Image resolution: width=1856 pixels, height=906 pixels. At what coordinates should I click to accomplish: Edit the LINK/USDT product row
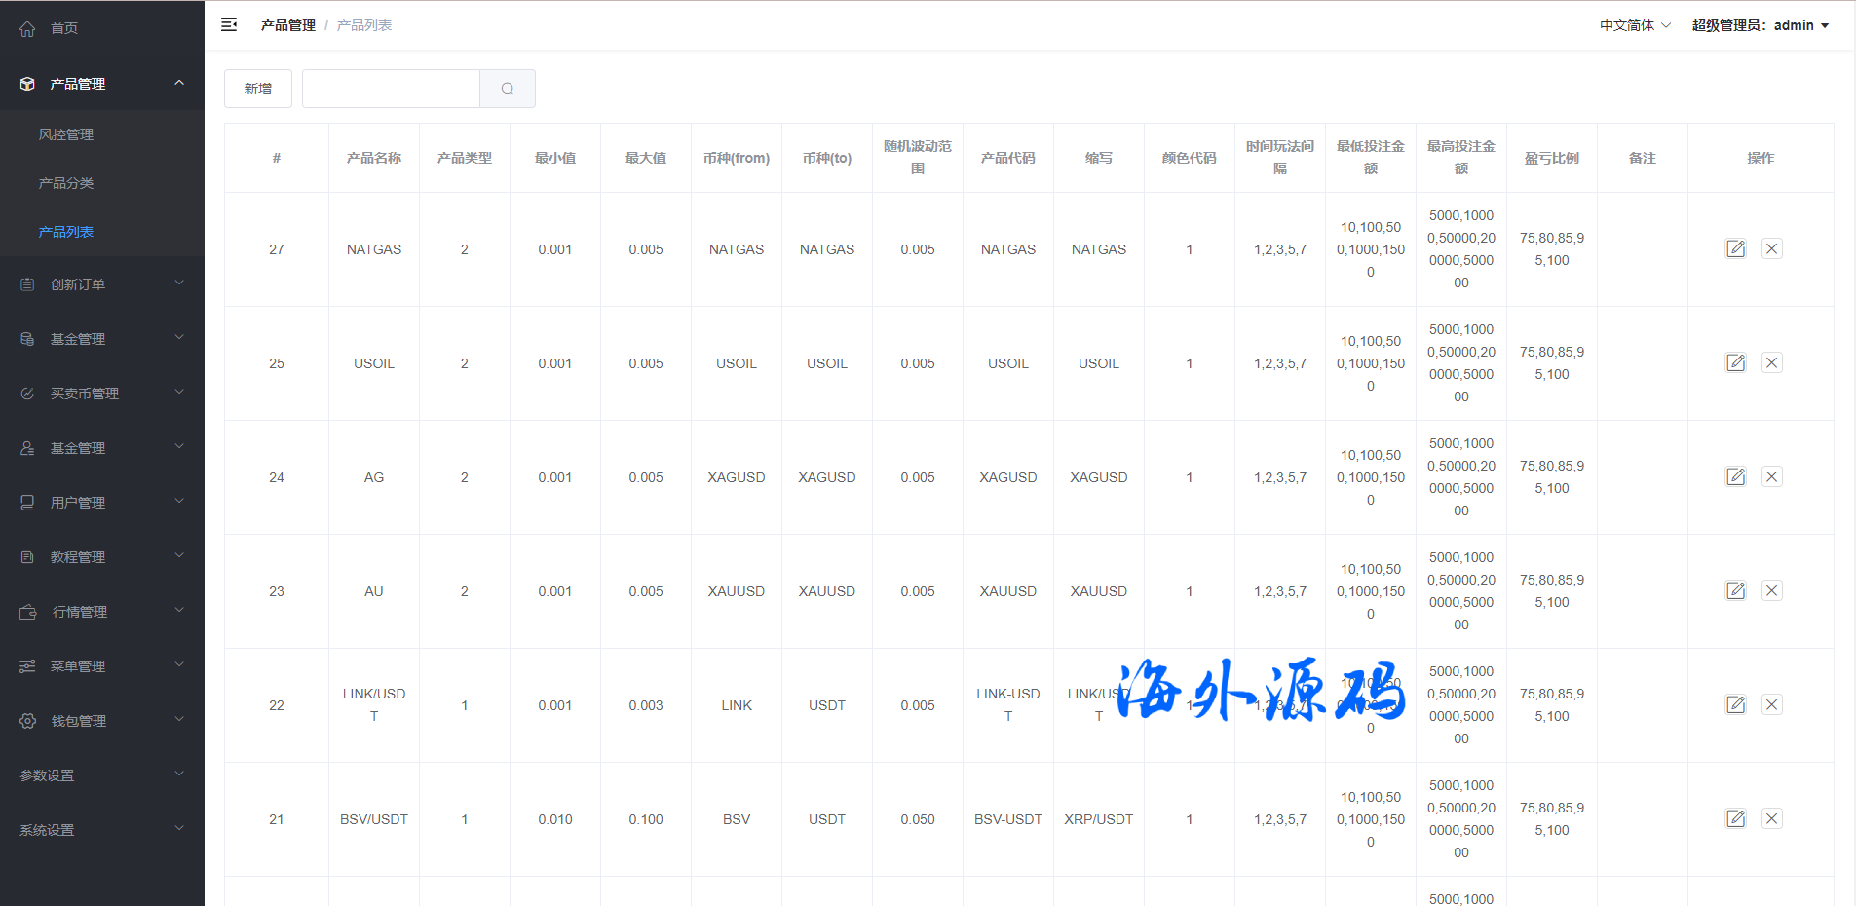1735,704
